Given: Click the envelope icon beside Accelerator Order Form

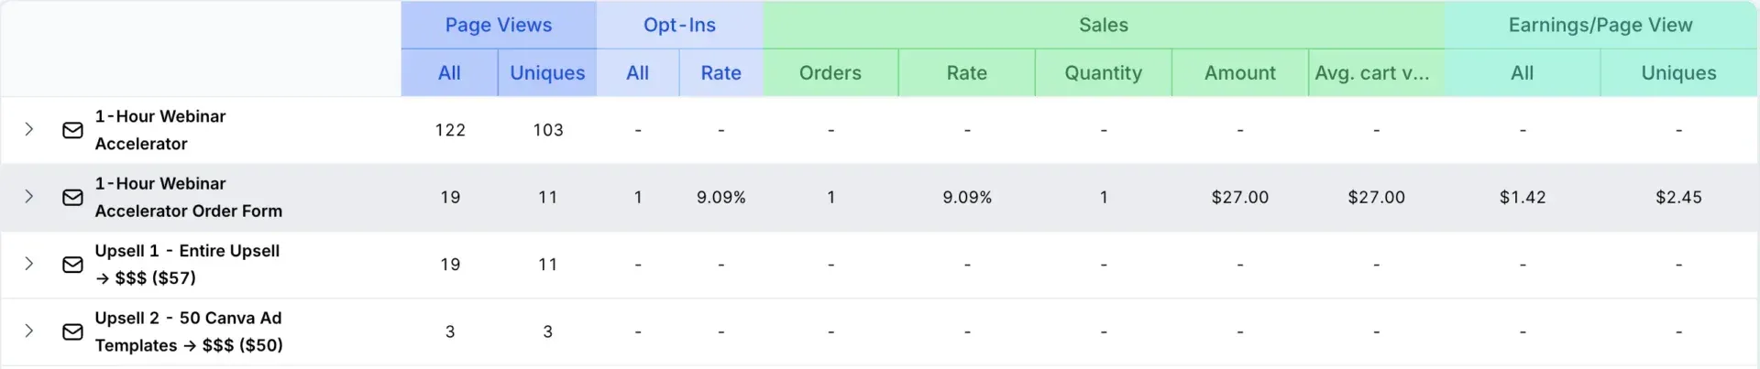Looking at the screenshot, I should tap(72, 198).
